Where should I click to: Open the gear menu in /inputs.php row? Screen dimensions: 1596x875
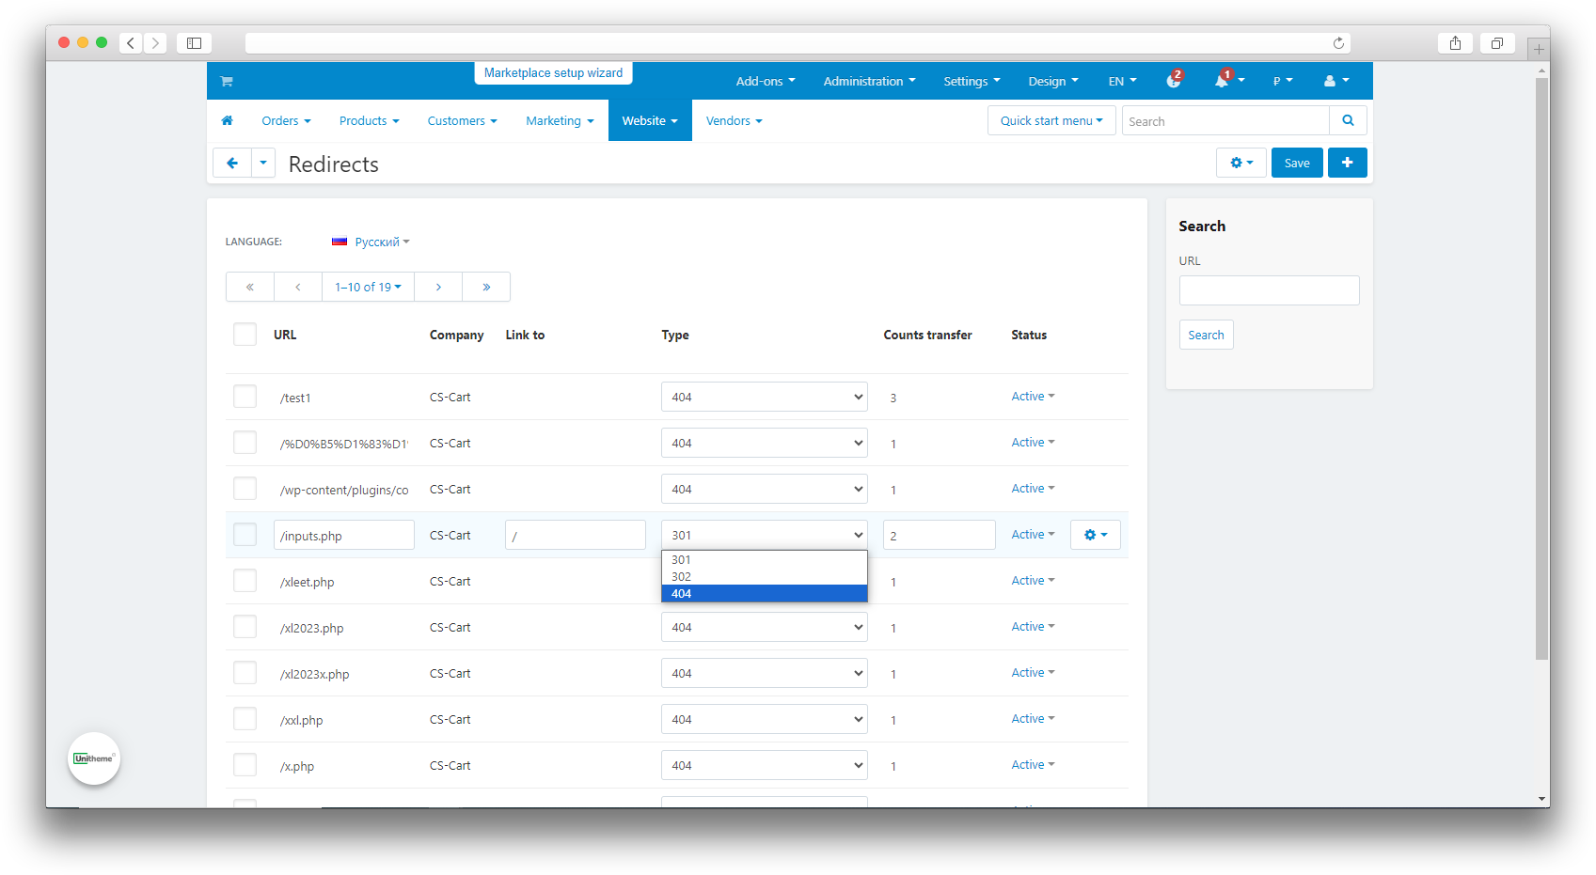(x=1095, y=536)
